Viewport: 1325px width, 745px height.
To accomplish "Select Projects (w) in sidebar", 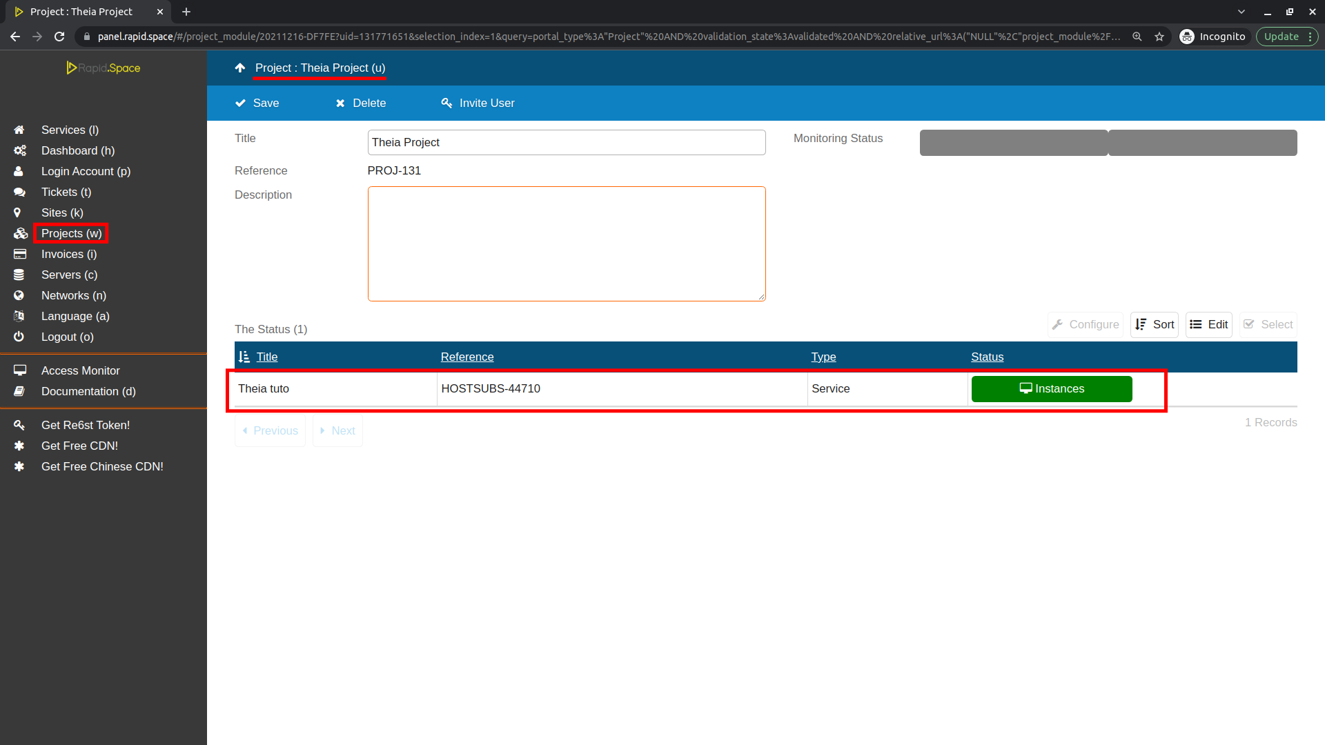I will (72, 233).
